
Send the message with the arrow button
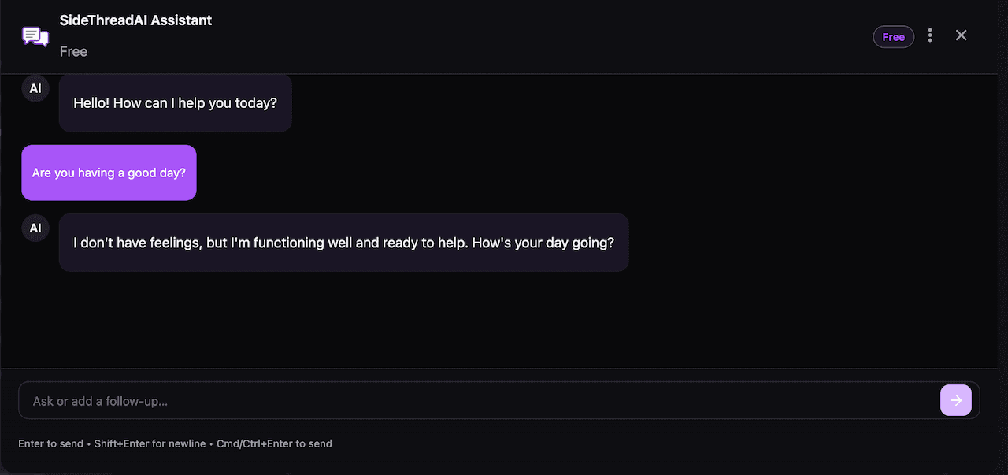pyautogui.click(x=955, y=400)
